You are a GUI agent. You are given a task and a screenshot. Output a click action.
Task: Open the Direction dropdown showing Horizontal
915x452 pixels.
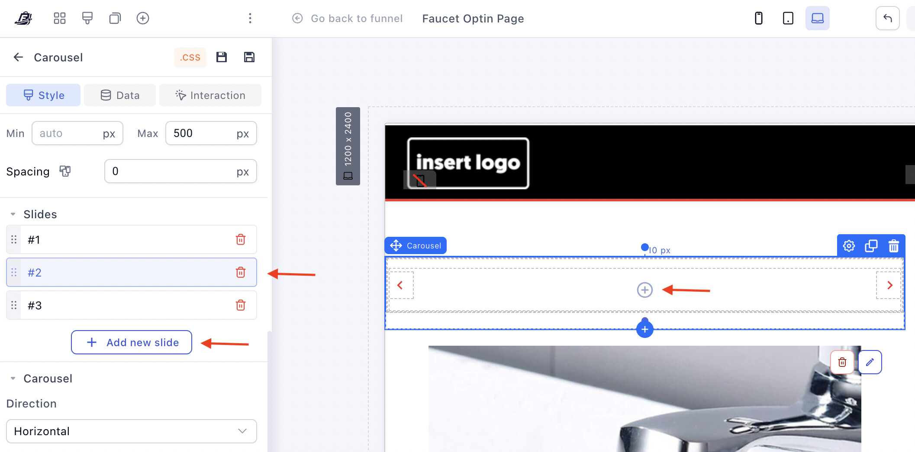click(x=132, y=431)
